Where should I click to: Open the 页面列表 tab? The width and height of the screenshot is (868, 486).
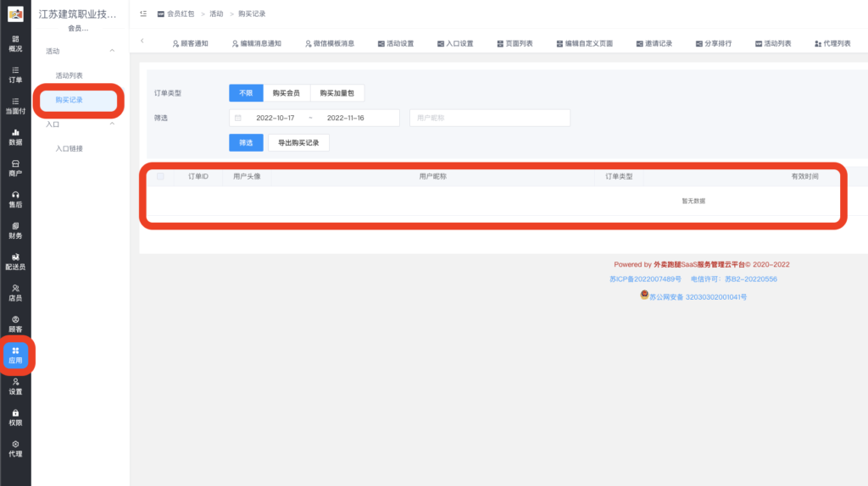(515, 44)
